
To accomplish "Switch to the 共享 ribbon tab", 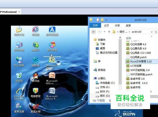I will tap(117, 25).
